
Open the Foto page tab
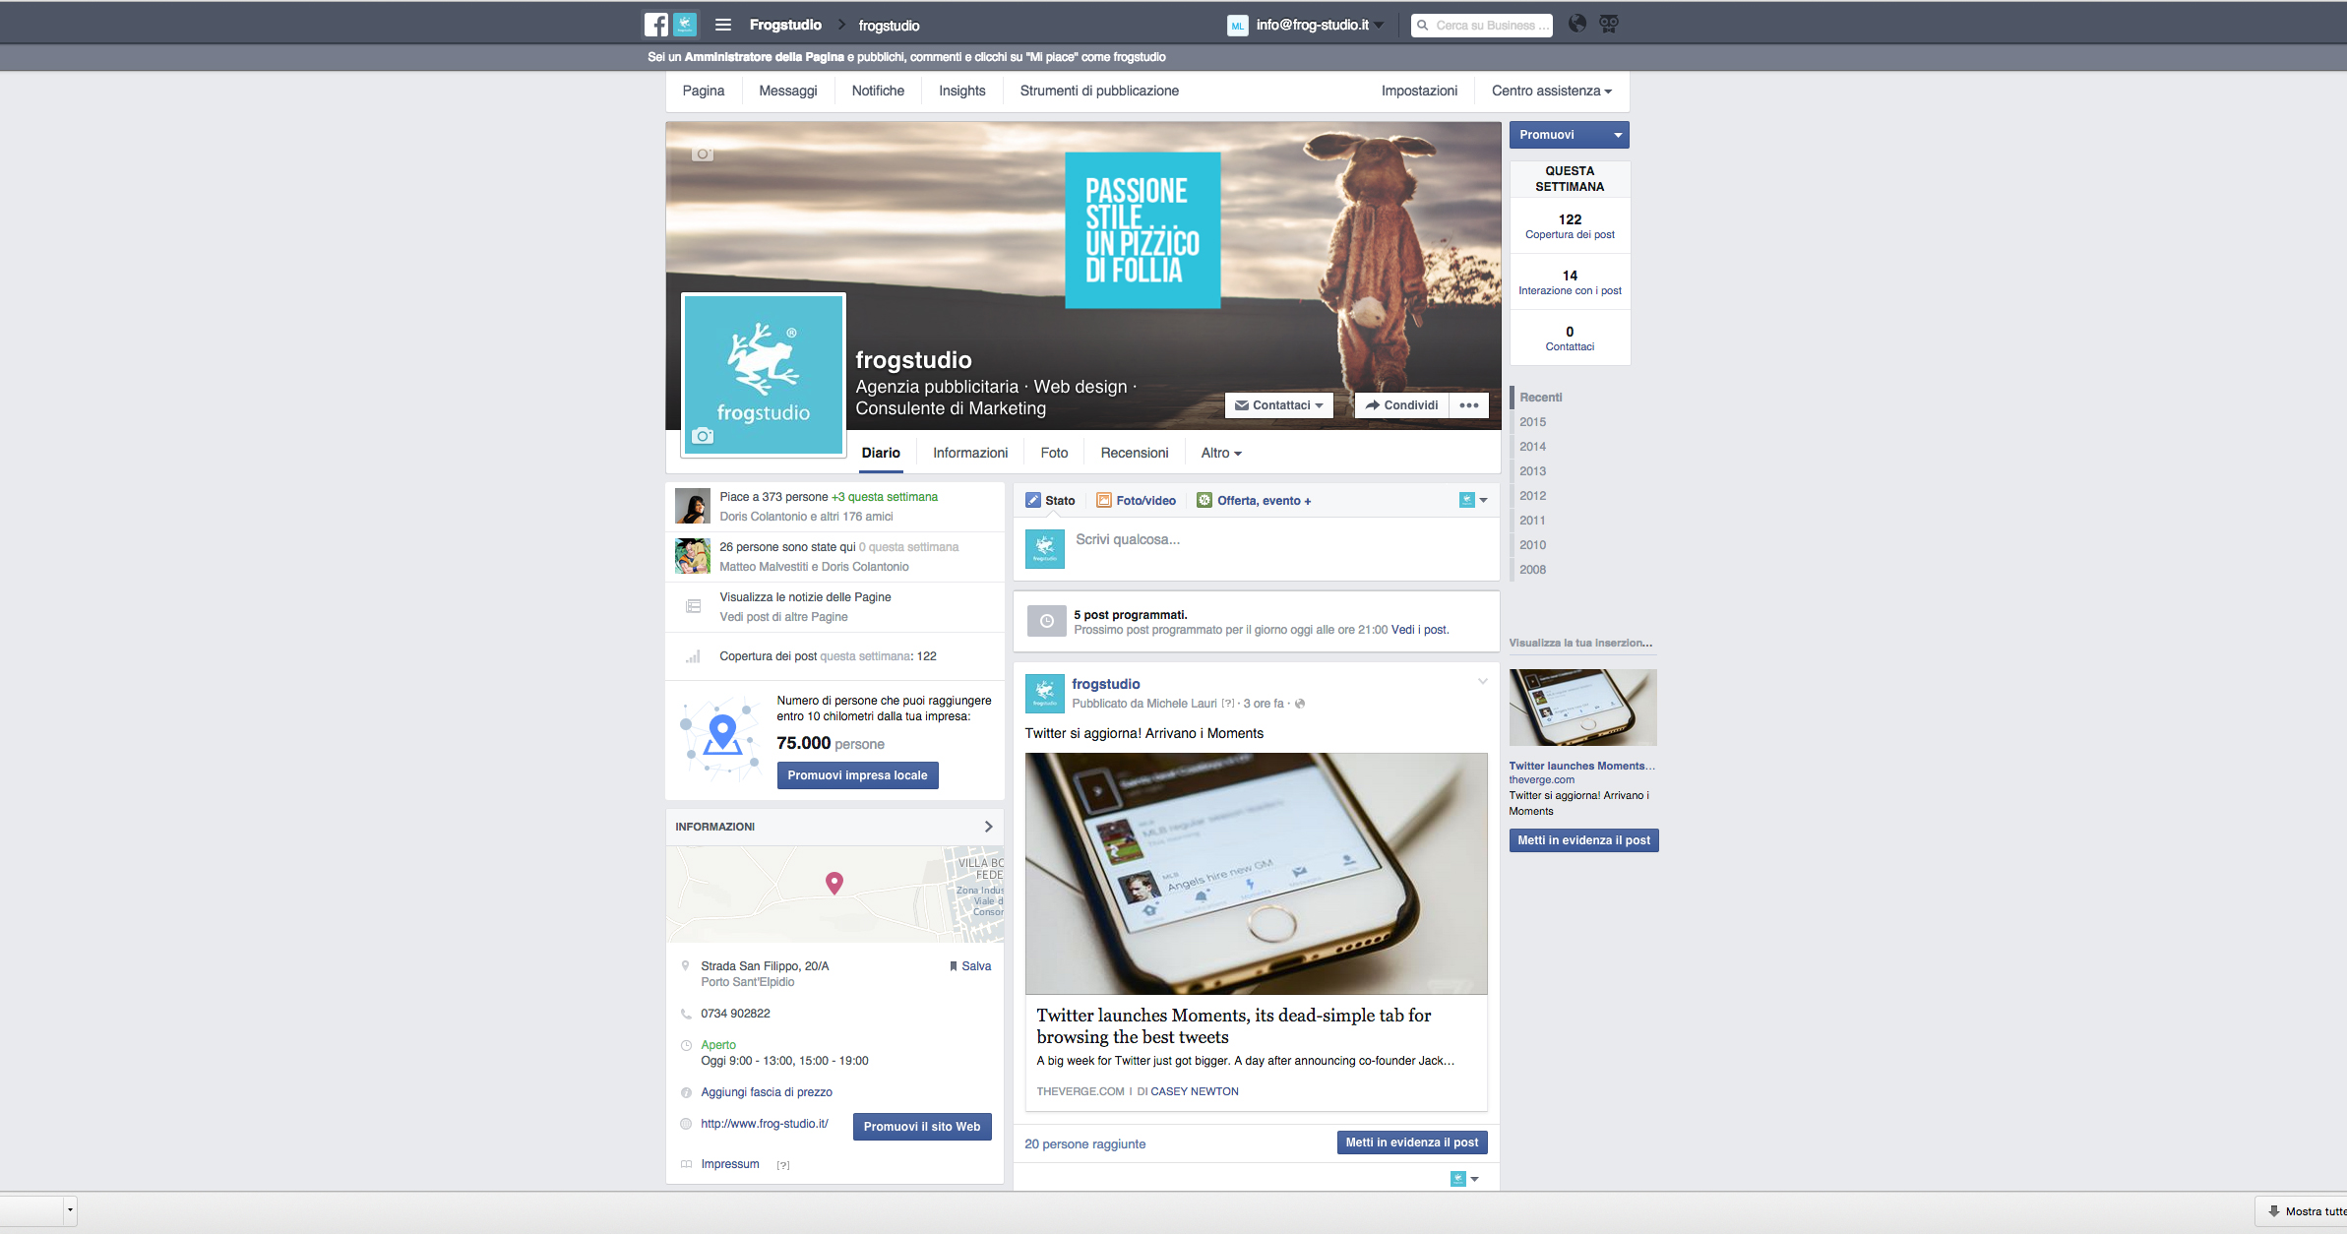1054,453
